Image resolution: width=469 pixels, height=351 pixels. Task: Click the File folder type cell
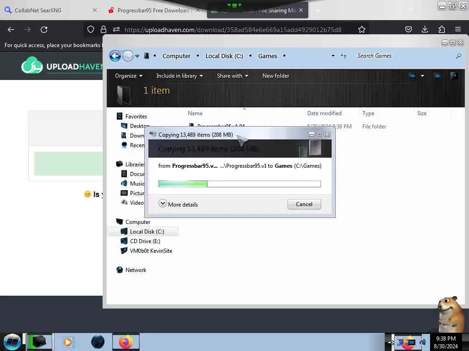374,127
